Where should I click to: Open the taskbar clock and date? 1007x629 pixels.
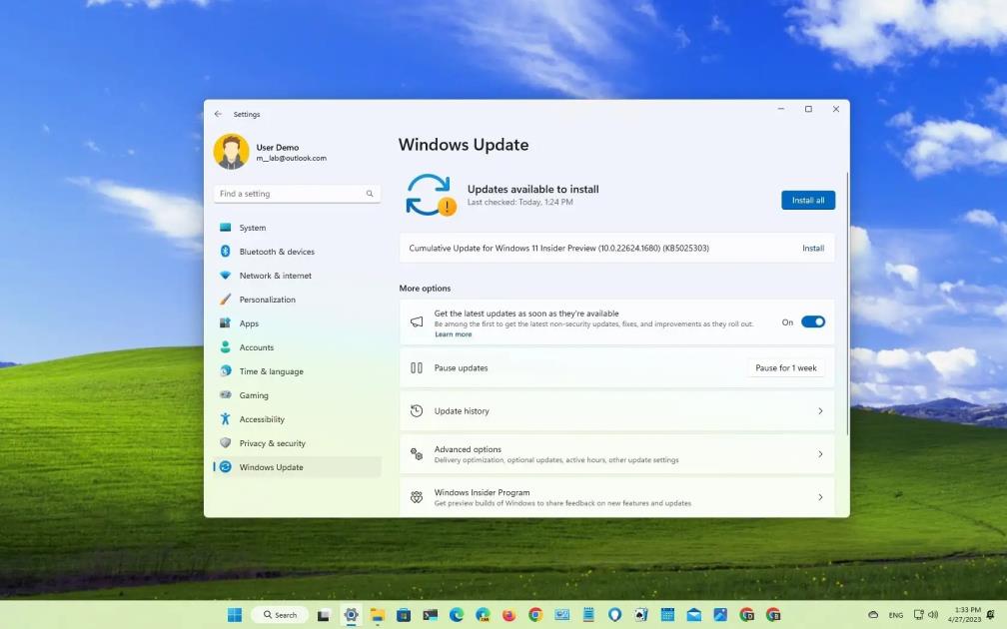967,614
